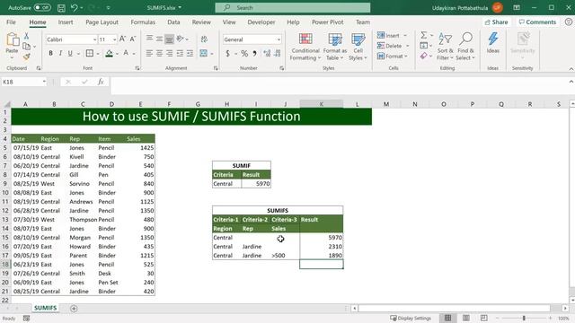Open the File menu
The width and height of the screenshot is (575, 323).
pos(11,22)
